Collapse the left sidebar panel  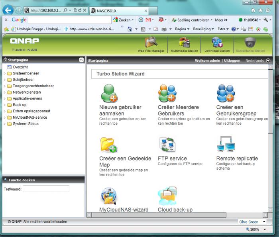81,60
